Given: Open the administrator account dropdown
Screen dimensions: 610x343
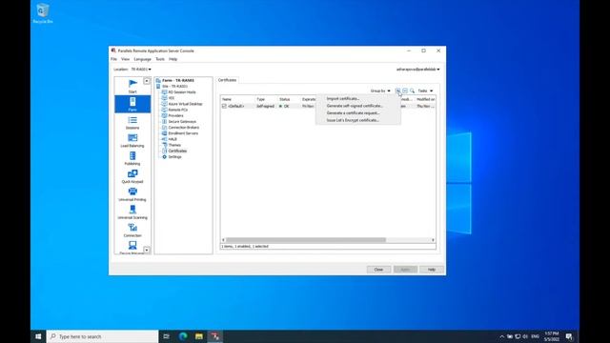Looking at the screenshot, I should coord(417,70).
